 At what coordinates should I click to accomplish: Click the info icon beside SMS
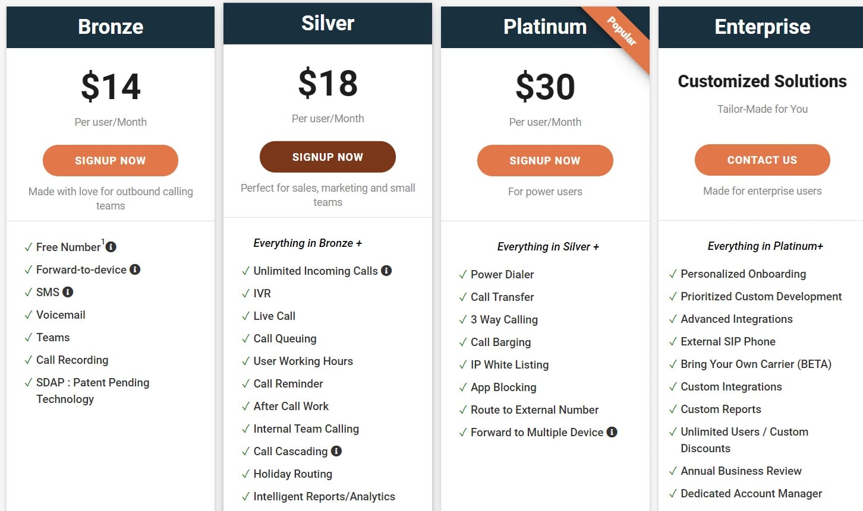[x=68, y=292]
